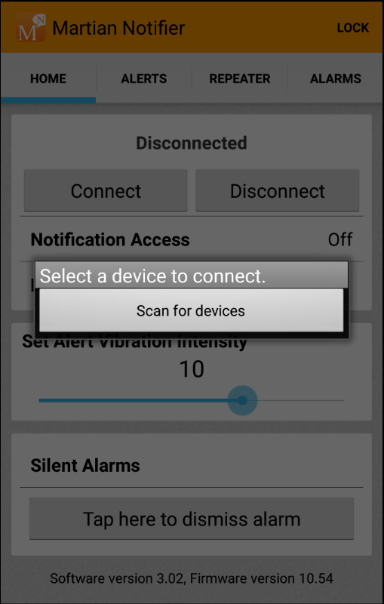Switch to the REPEATER tab
384x604 pixels.
pos(240,79)
